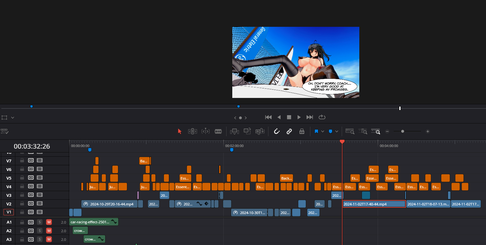Toggle Auto Track Selector on V2
This screenshot has width=486, height=245.
click(31, 204)
